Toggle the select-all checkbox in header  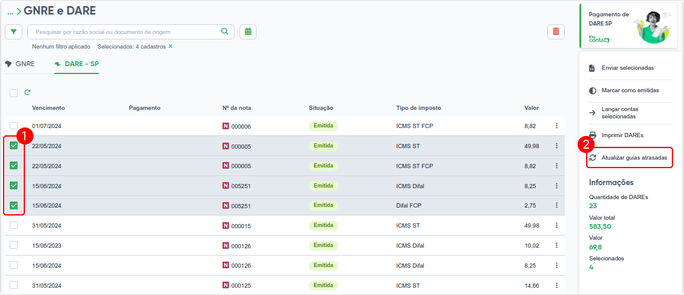13,93
